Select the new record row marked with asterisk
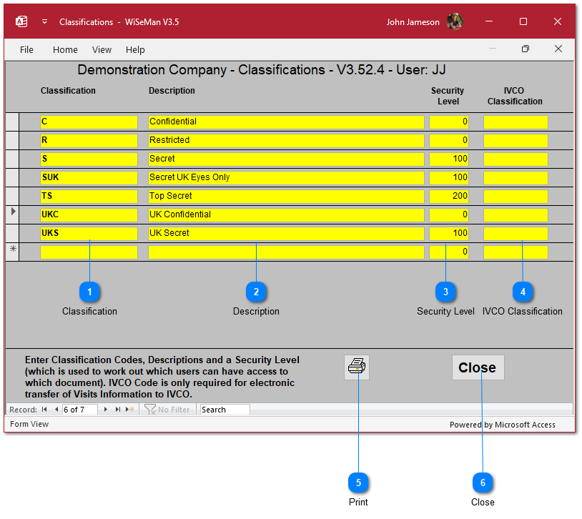Viewport: 582px width, 519px height. pyautogui.click(x=12, y=251)
